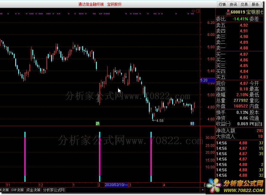The height and width of the screenshot is (195, 266).
Task: Open the 资讯 menu button
Action: pyautogui.click(x=233, y=4)
